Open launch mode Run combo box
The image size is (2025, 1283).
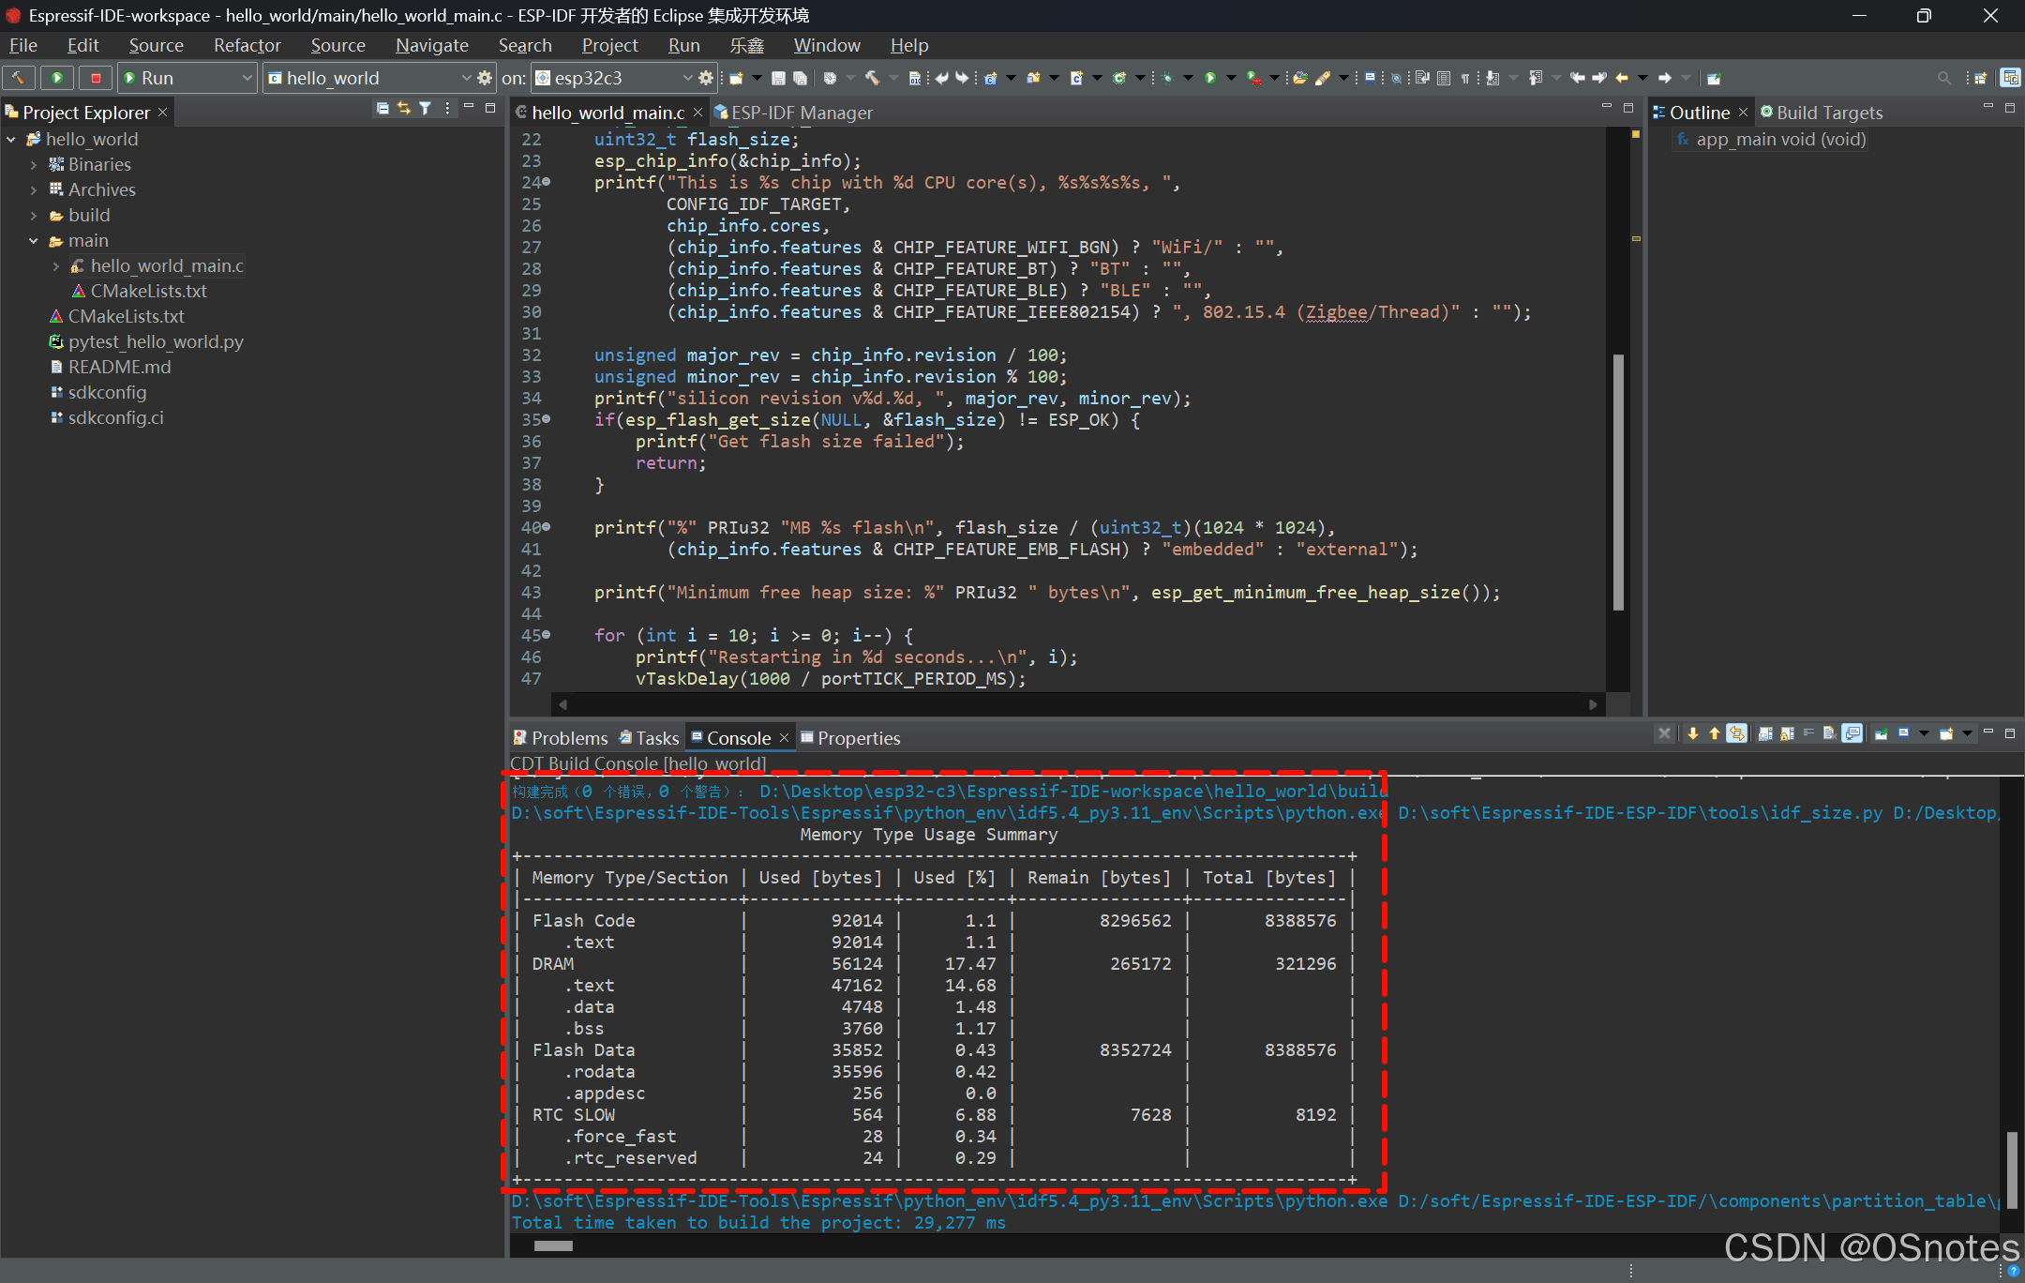pos(187,78)
